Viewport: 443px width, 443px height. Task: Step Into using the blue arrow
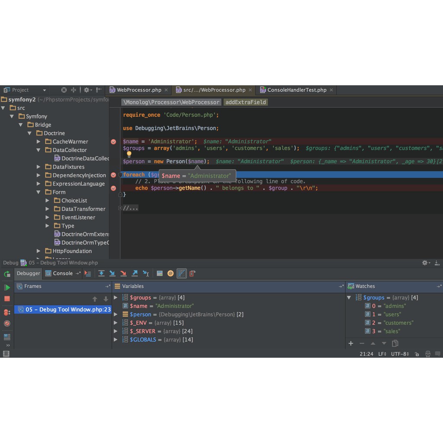click(x=112, y=273)
